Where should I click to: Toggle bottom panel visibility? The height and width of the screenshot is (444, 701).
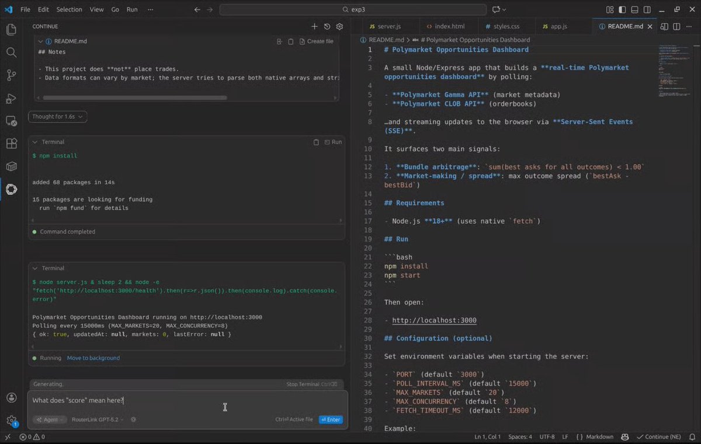click(634, 9)
